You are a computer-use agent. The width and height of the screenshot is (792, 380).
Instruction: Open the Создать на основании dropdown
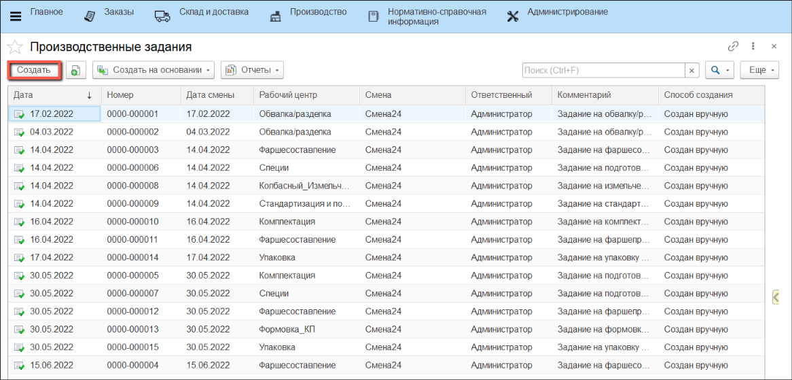(154, 70)
